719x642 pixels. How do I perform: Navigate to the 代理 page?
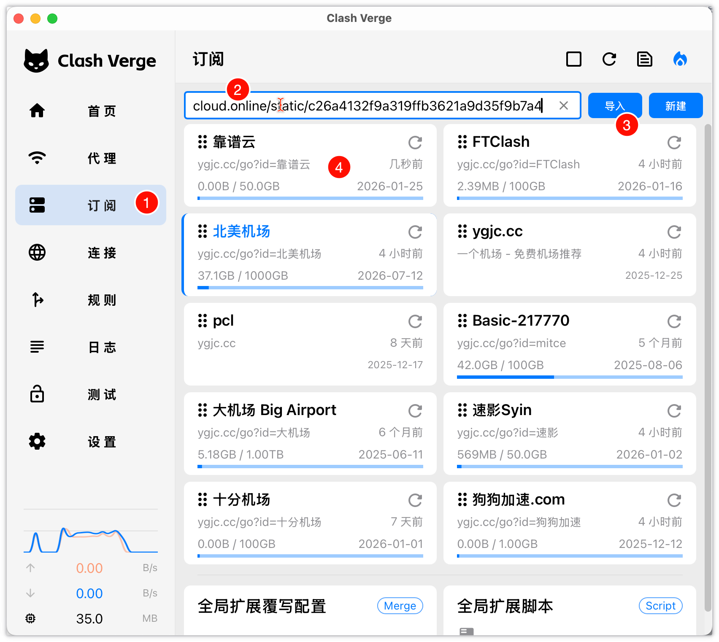101,158
